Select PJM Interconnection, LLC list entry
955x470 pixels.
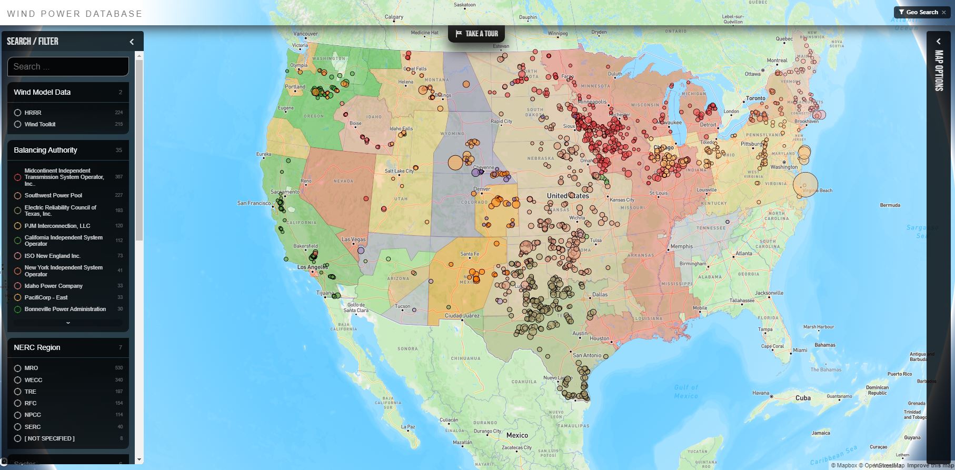[x=57, y=226]
